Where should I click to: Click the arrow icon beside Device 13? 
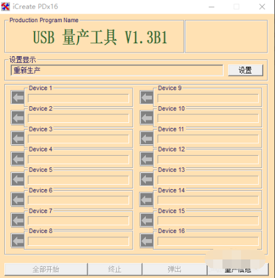tap(146, 179)
